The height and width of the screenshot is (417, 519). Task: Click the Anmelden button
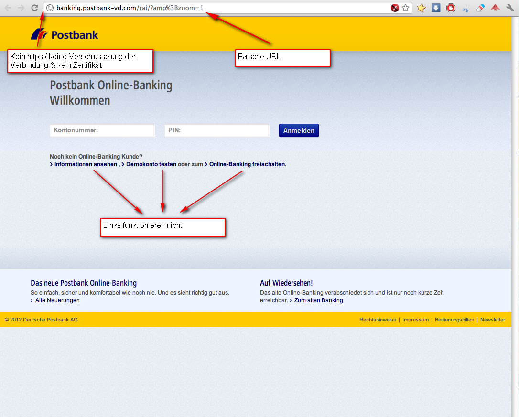click(299, 130)
